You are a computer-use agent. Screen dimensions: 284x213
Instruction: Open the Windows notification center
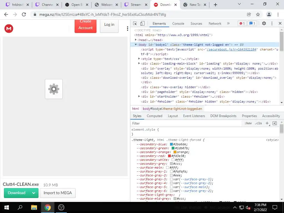[275, 207]
